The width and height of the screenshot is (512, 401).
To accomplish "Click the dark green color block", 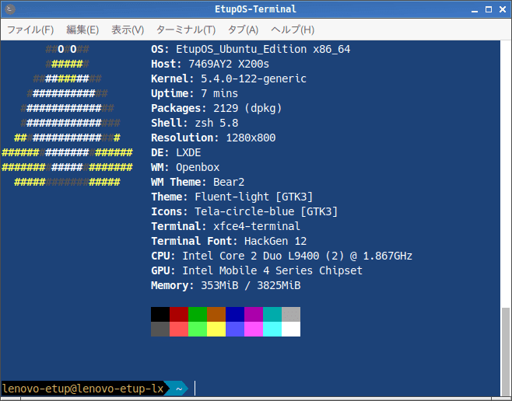I will [x=198, y=314].
